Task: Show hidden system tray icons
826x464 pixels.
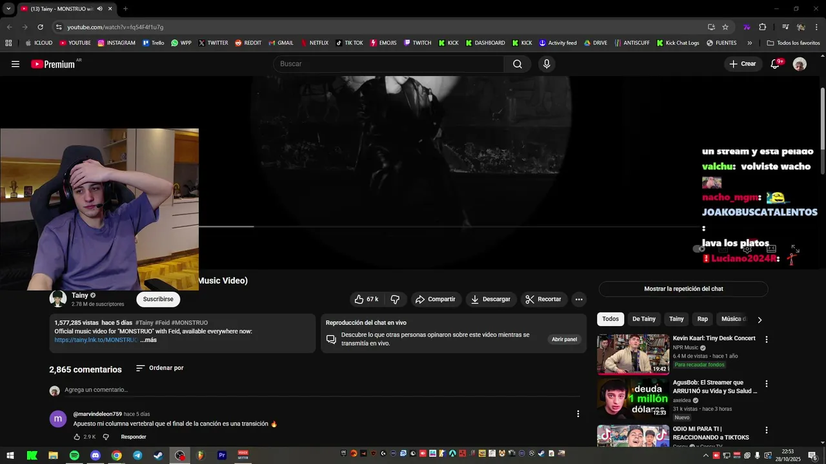Action: (x=705, y=455)
